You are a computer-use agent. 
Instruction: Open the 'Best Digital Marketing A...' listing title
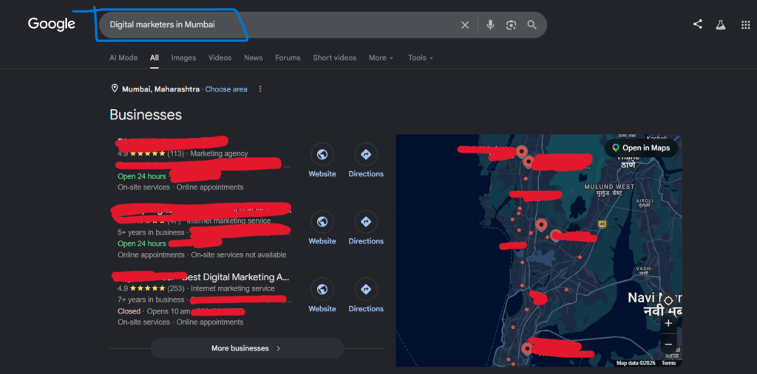tap(236, 277)
